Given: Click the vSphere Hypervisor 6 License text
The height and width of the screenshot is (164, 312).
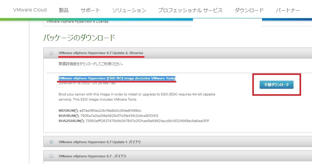Looking at the screenshot, I should click(x=78, y=21).
